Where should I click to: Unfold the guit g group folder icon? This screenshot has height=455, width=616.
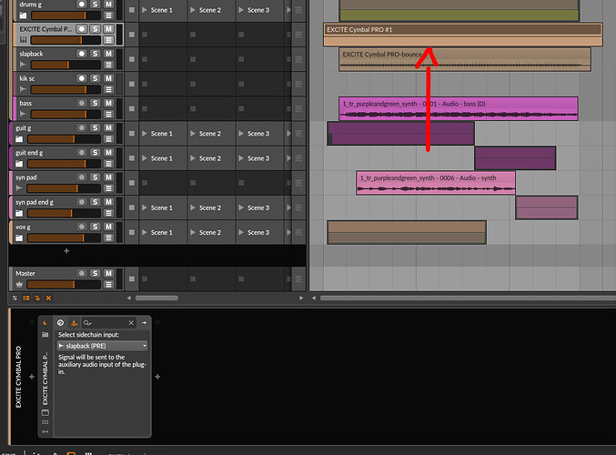(19, 138)
